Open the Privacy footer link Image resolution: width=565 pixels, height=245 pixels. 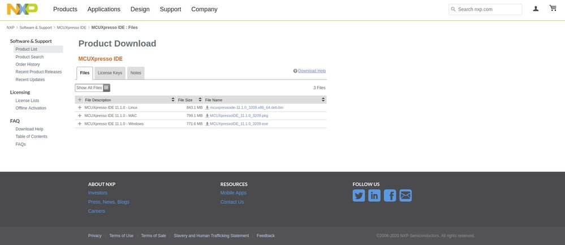[95, 235]
